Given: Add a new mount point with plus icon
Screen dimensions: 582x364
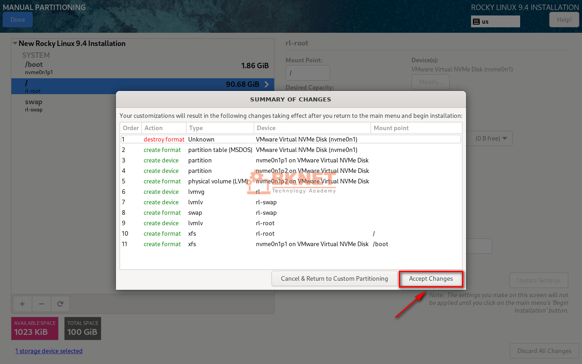Looking at the screenshot, I should coord(22,304).
